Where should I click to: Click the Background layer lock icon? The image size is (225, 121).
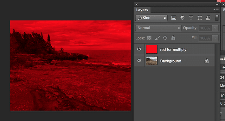click(x=207, y=61)
